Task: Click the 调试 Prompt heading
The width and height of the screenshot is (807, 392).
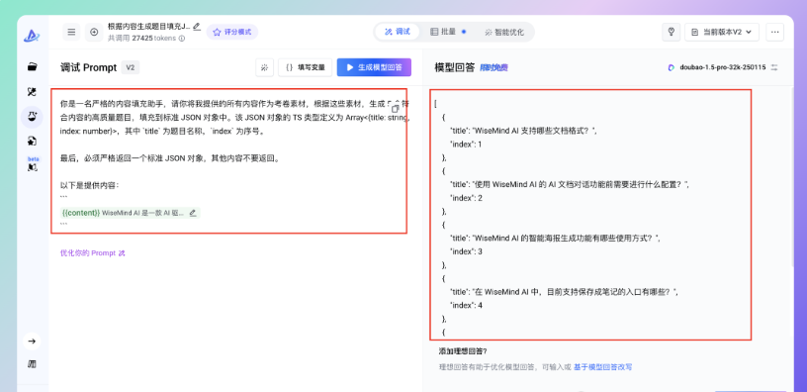Action: pos(89,67)
